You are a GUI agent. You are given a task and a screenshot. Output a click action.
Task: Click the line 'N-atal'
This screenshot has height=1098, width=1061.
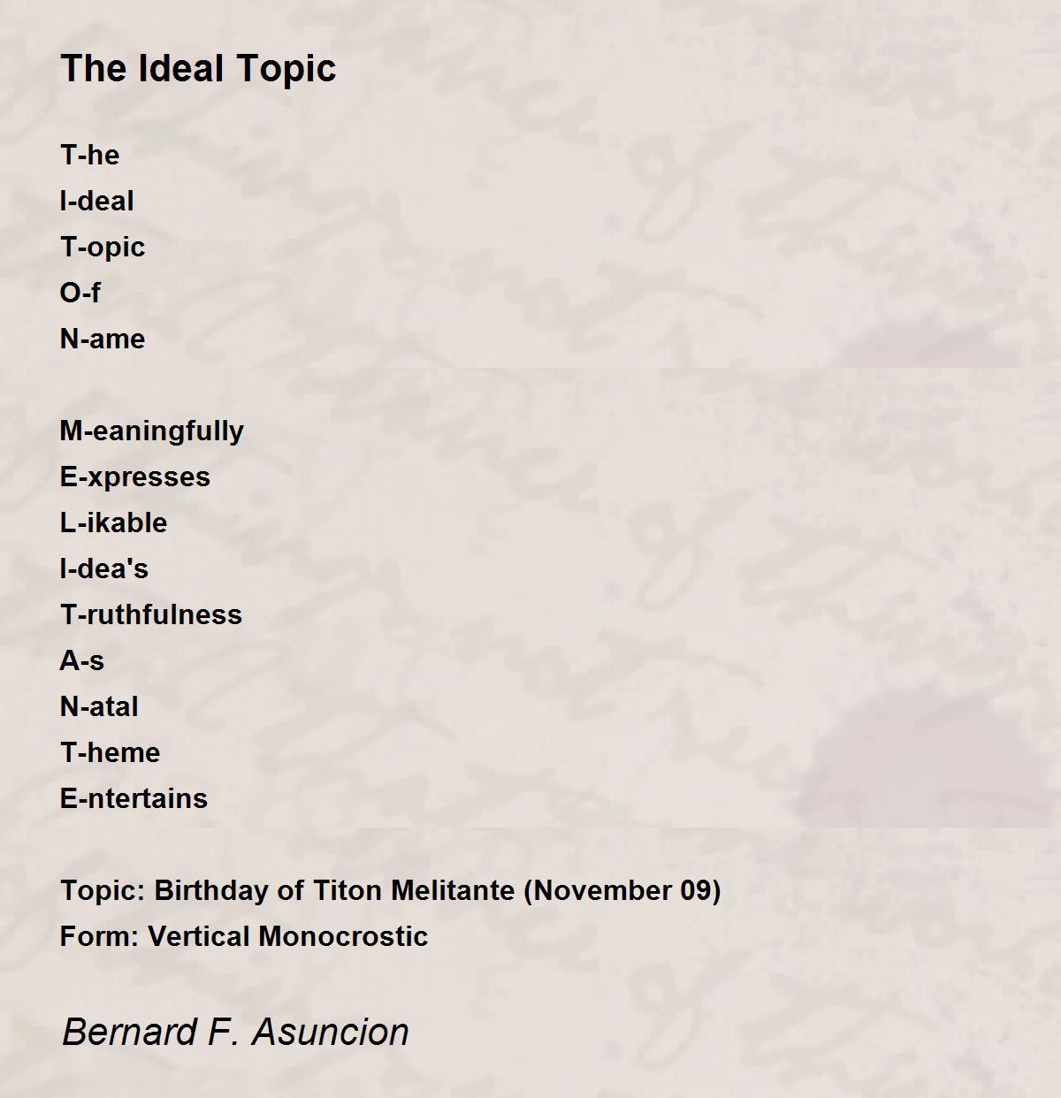tap(99, 706)
